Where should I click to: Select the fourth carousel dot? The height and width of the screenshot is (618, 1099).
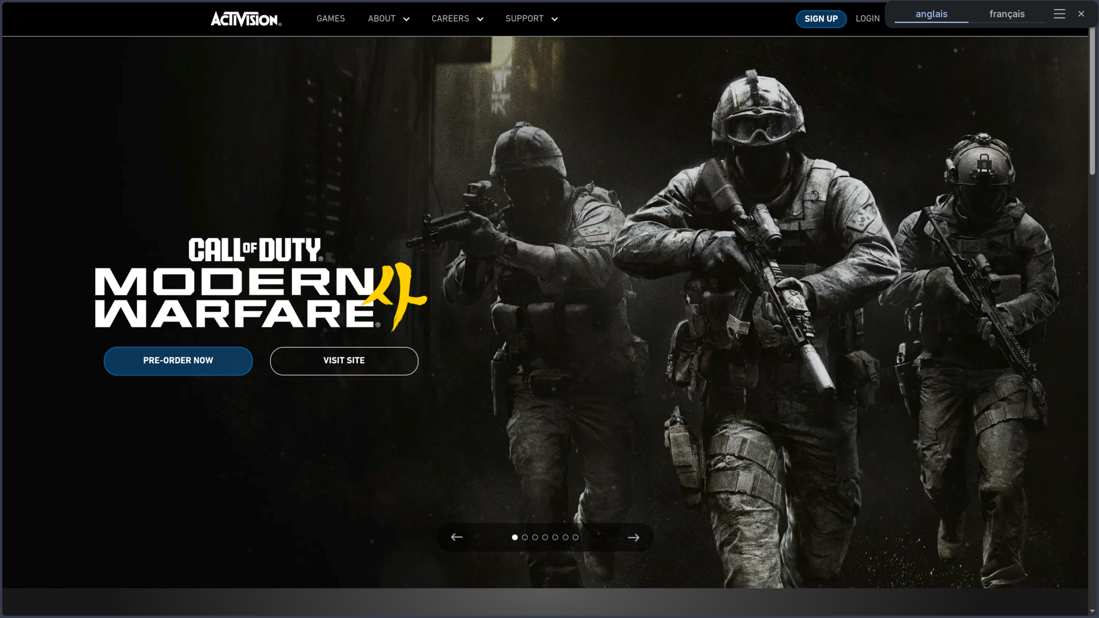pos(545,537)
